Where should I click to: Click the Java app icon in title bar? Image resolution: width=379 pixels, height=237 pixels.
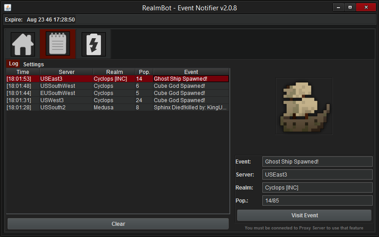point(8,8)
